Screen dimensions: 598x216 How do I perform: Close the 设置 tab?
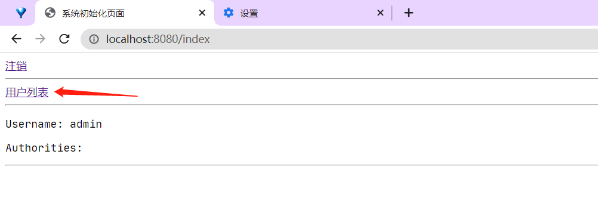(x=380, y=13)
